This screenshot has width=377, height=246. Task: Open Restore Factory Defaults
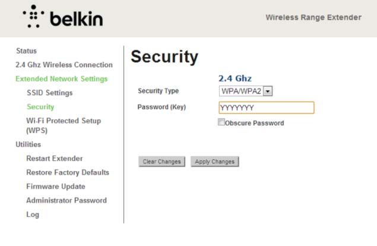(68, 172)
